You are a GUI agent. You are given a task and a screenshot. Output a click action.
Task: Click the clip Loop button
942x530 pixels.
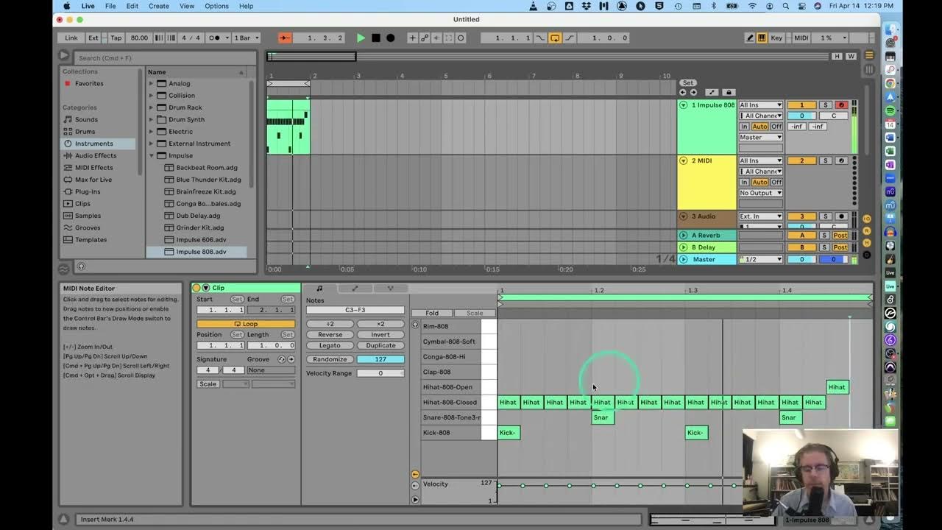click(x=246, y=324)
